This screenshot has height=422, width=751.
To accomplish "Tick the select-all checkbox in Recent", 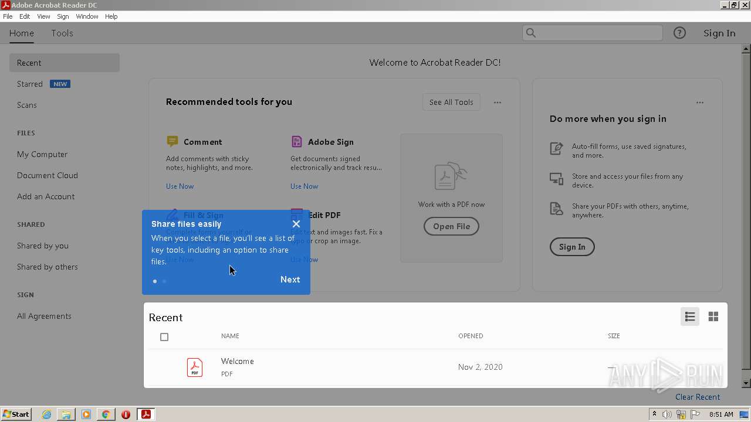I will [x=164, y=337].
